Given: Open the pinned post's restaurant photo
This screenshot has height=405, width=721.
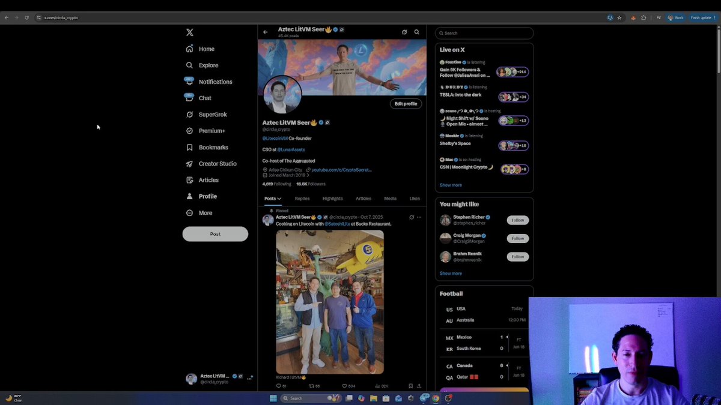Looking at the screenshot, I should (x=330, y=302).
